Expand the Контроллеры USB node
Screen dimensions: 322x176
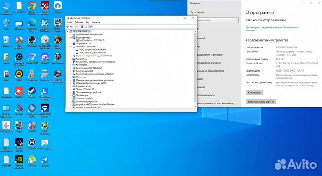point(71,71)
